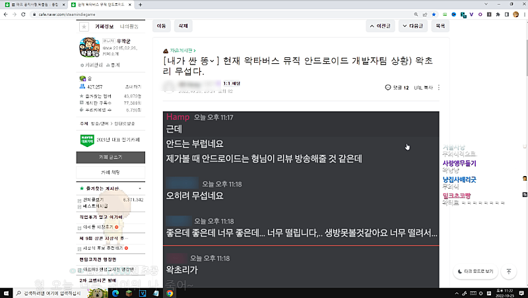528x298 pixels.
Task: Select the 카페정보 tab
Action: pyautogui.click(x=104, y=26)
